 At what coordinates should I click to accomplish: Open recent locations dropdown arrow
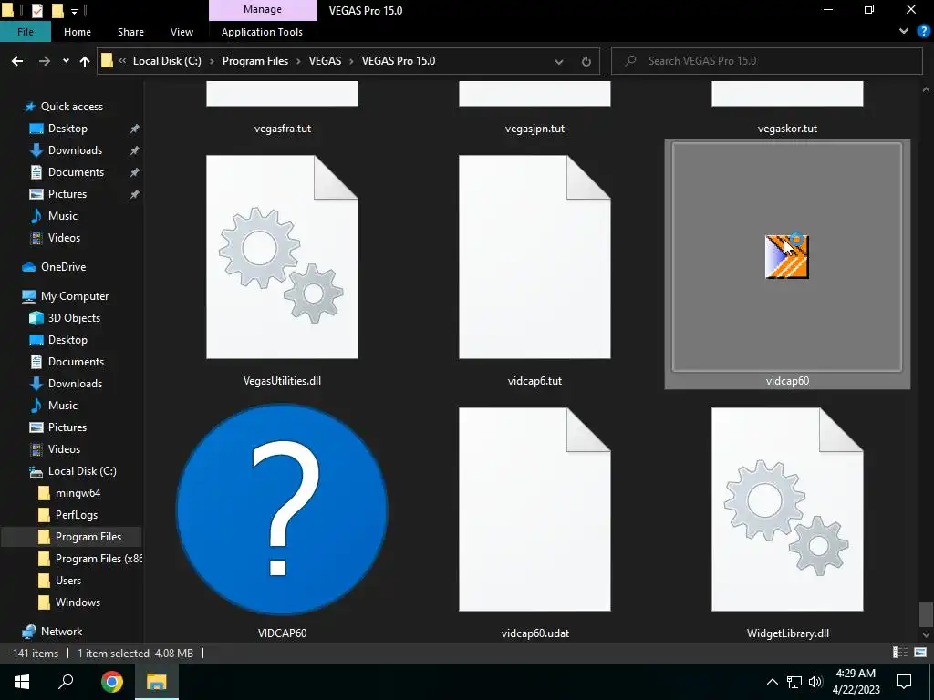pyautogui.click(x=66, y=61)
